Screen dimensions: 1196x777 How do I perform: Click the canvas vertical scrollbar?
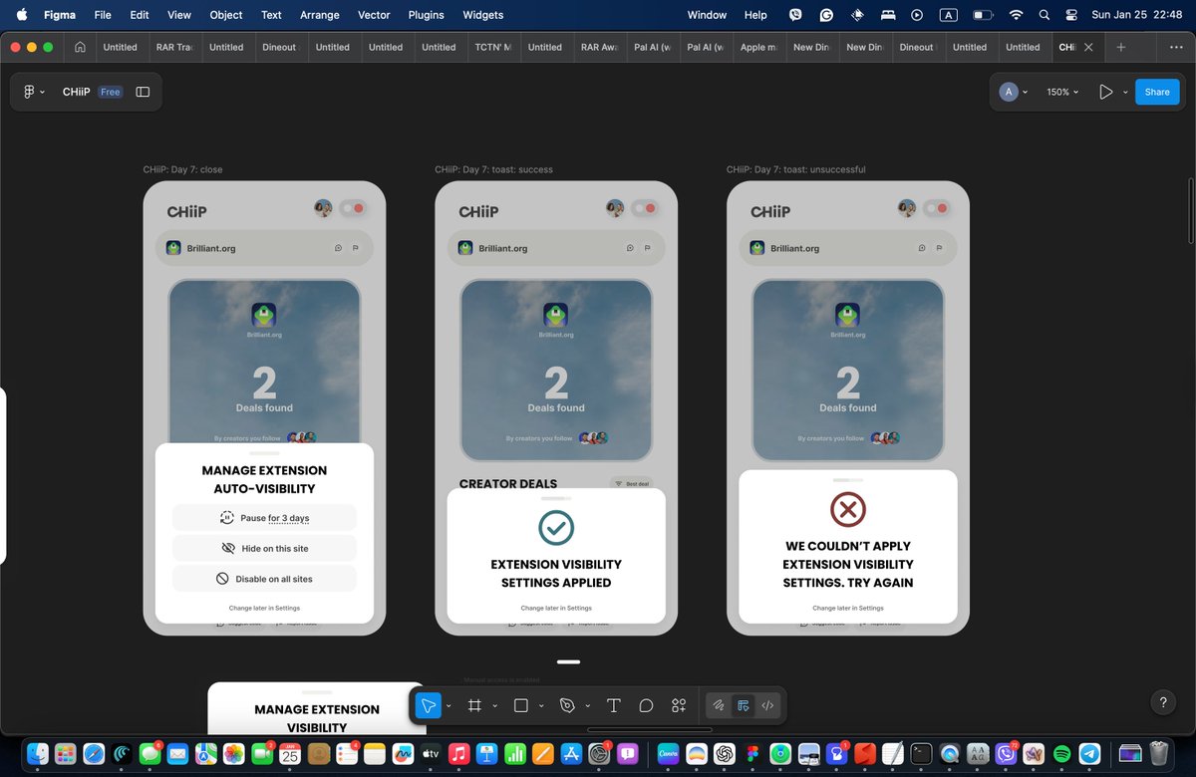coord(1191,211)
